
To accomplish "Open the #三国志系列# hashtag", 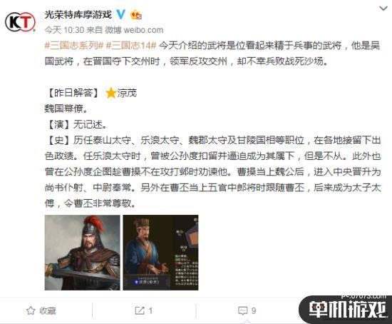I will click(x=74, y=46).
